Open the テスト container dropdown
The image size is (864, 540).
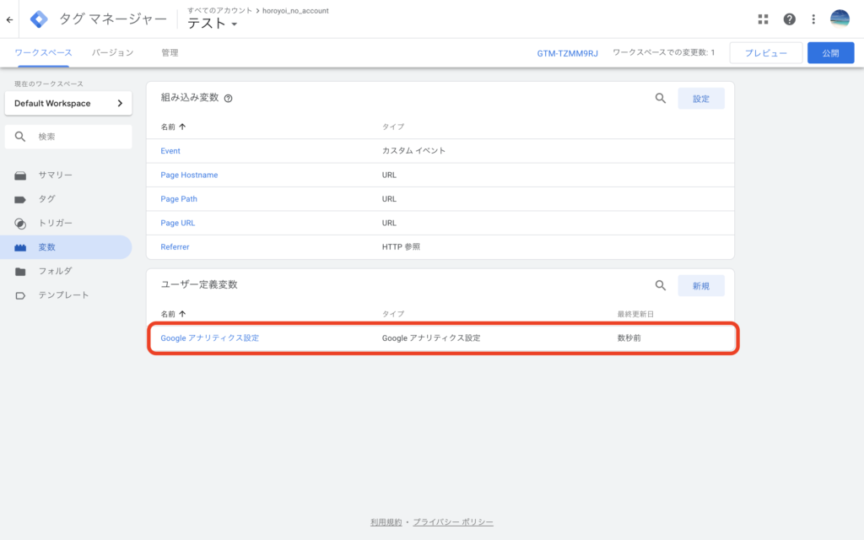(212, 24)
